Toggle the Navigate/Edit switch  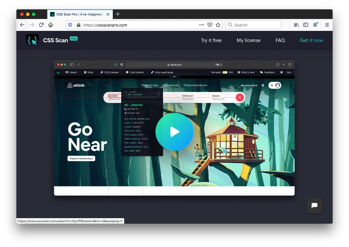(225, 72)
